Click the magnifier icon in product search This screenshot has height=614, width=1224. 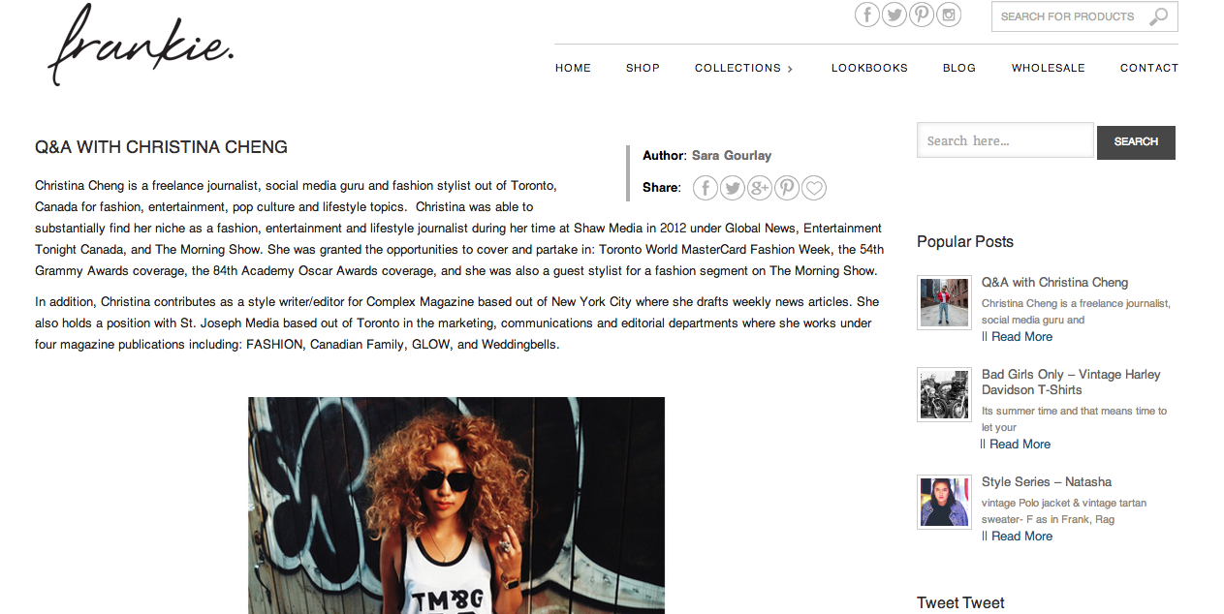click(x=1158, y=16)
